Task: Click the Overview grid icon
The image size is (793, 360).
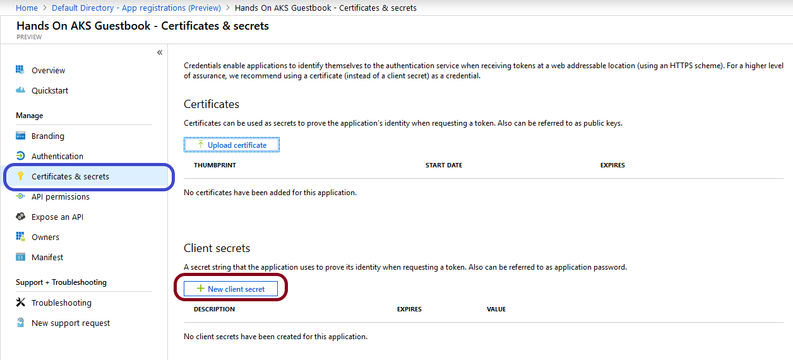Action: (20, 70)
